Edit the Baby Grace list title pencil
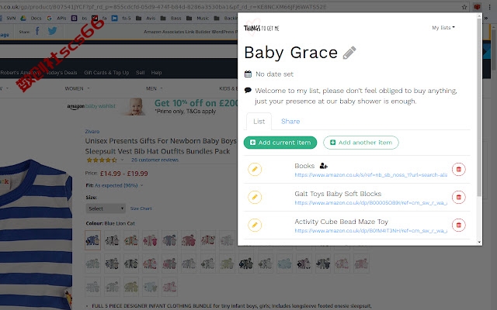497x310 pixels. tap(349, 53)
